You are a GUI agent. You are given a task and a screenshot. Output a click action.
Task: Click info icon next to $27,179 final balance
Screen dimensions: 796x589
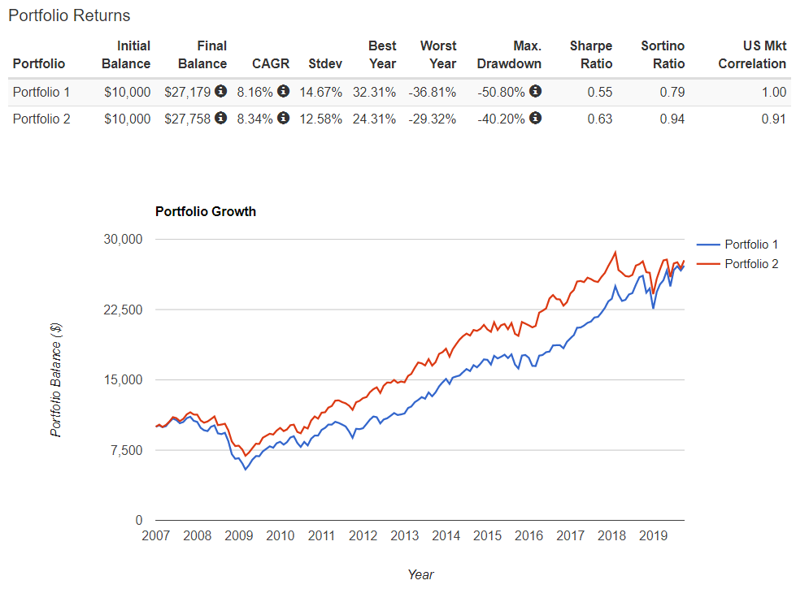(221, 91)
